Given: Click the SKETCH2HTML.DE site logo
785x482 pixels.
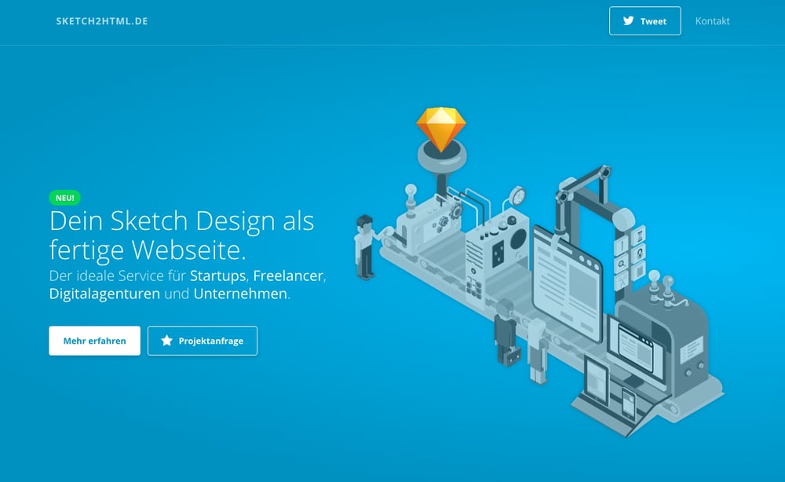Looking at the screenshot, I should pyautogui.click(x=102, y=21).
